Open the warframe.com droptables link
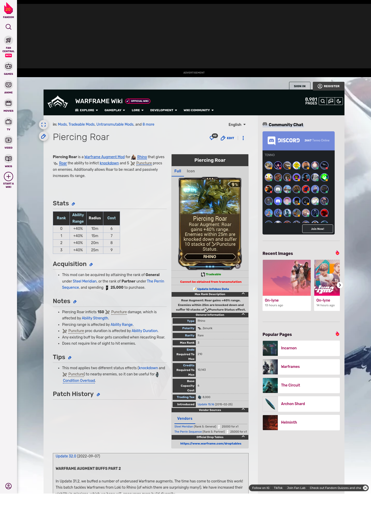The image size is (371, 516). click(x=211, y=444)
